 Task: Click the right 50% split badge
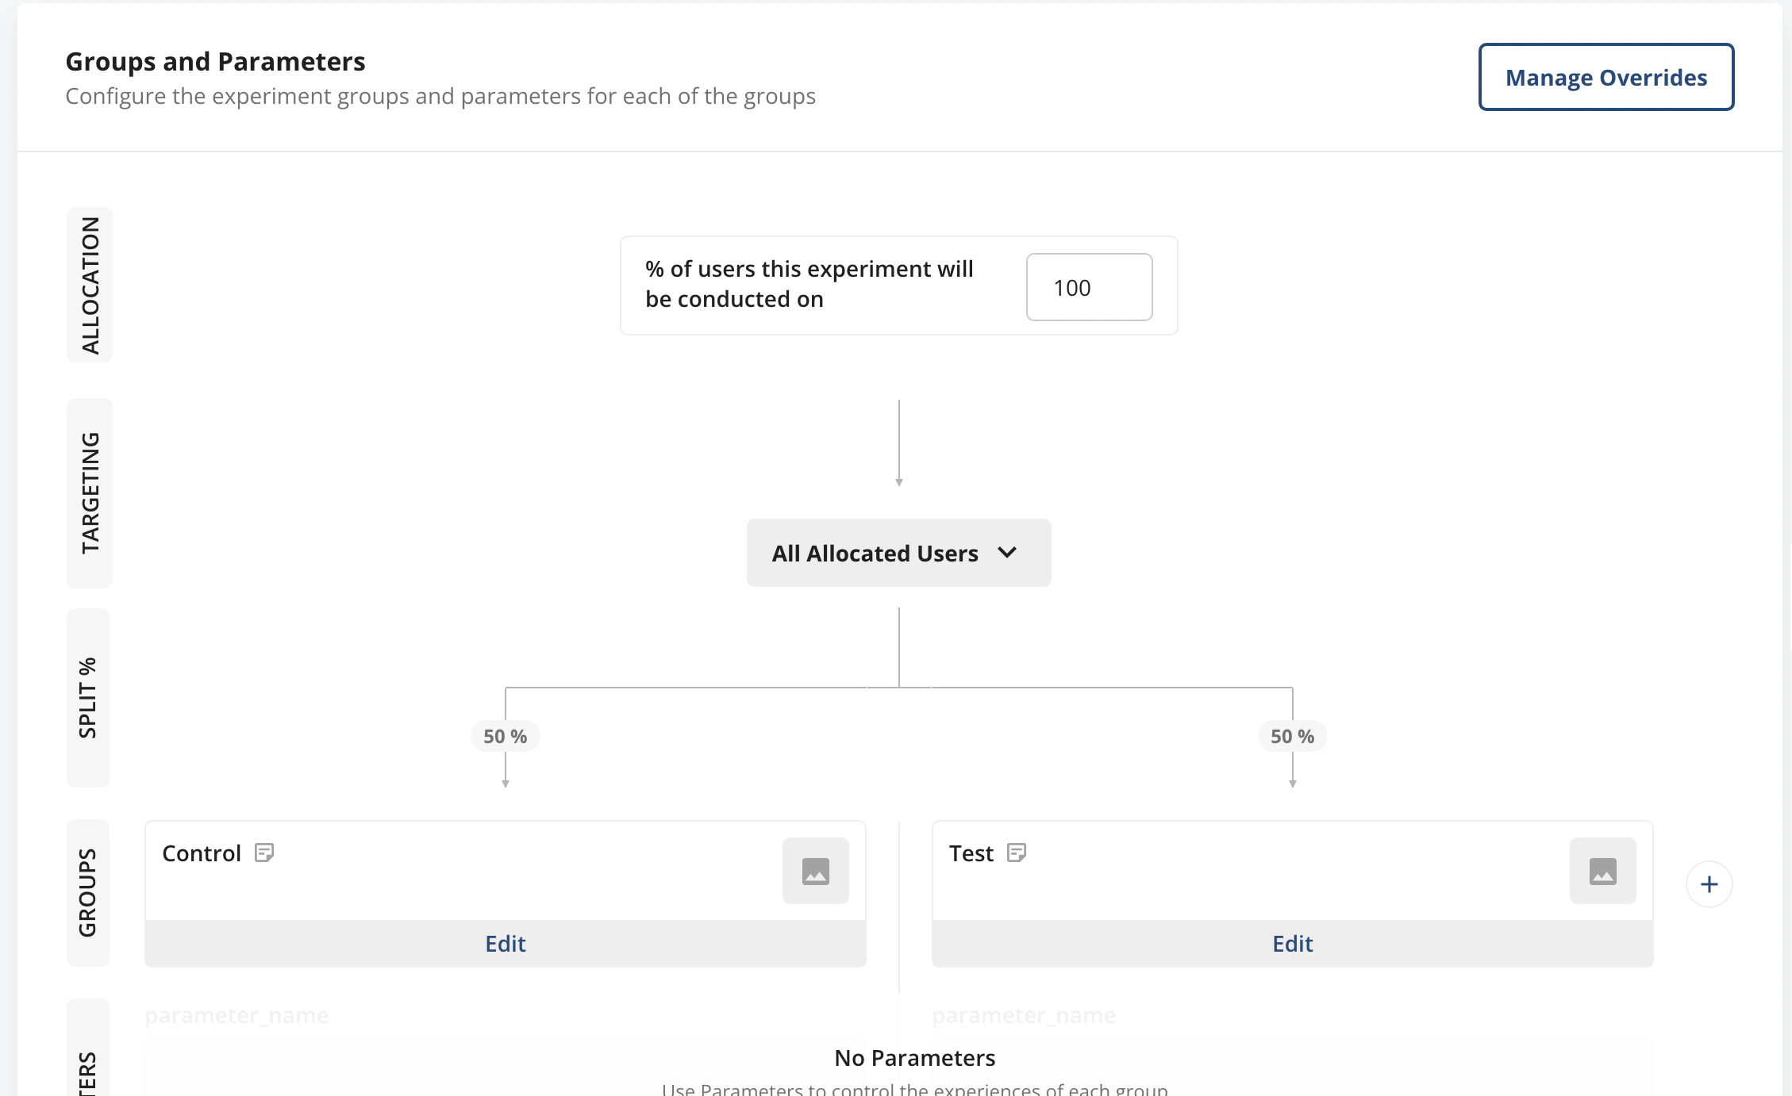[x=1293, y=735]
